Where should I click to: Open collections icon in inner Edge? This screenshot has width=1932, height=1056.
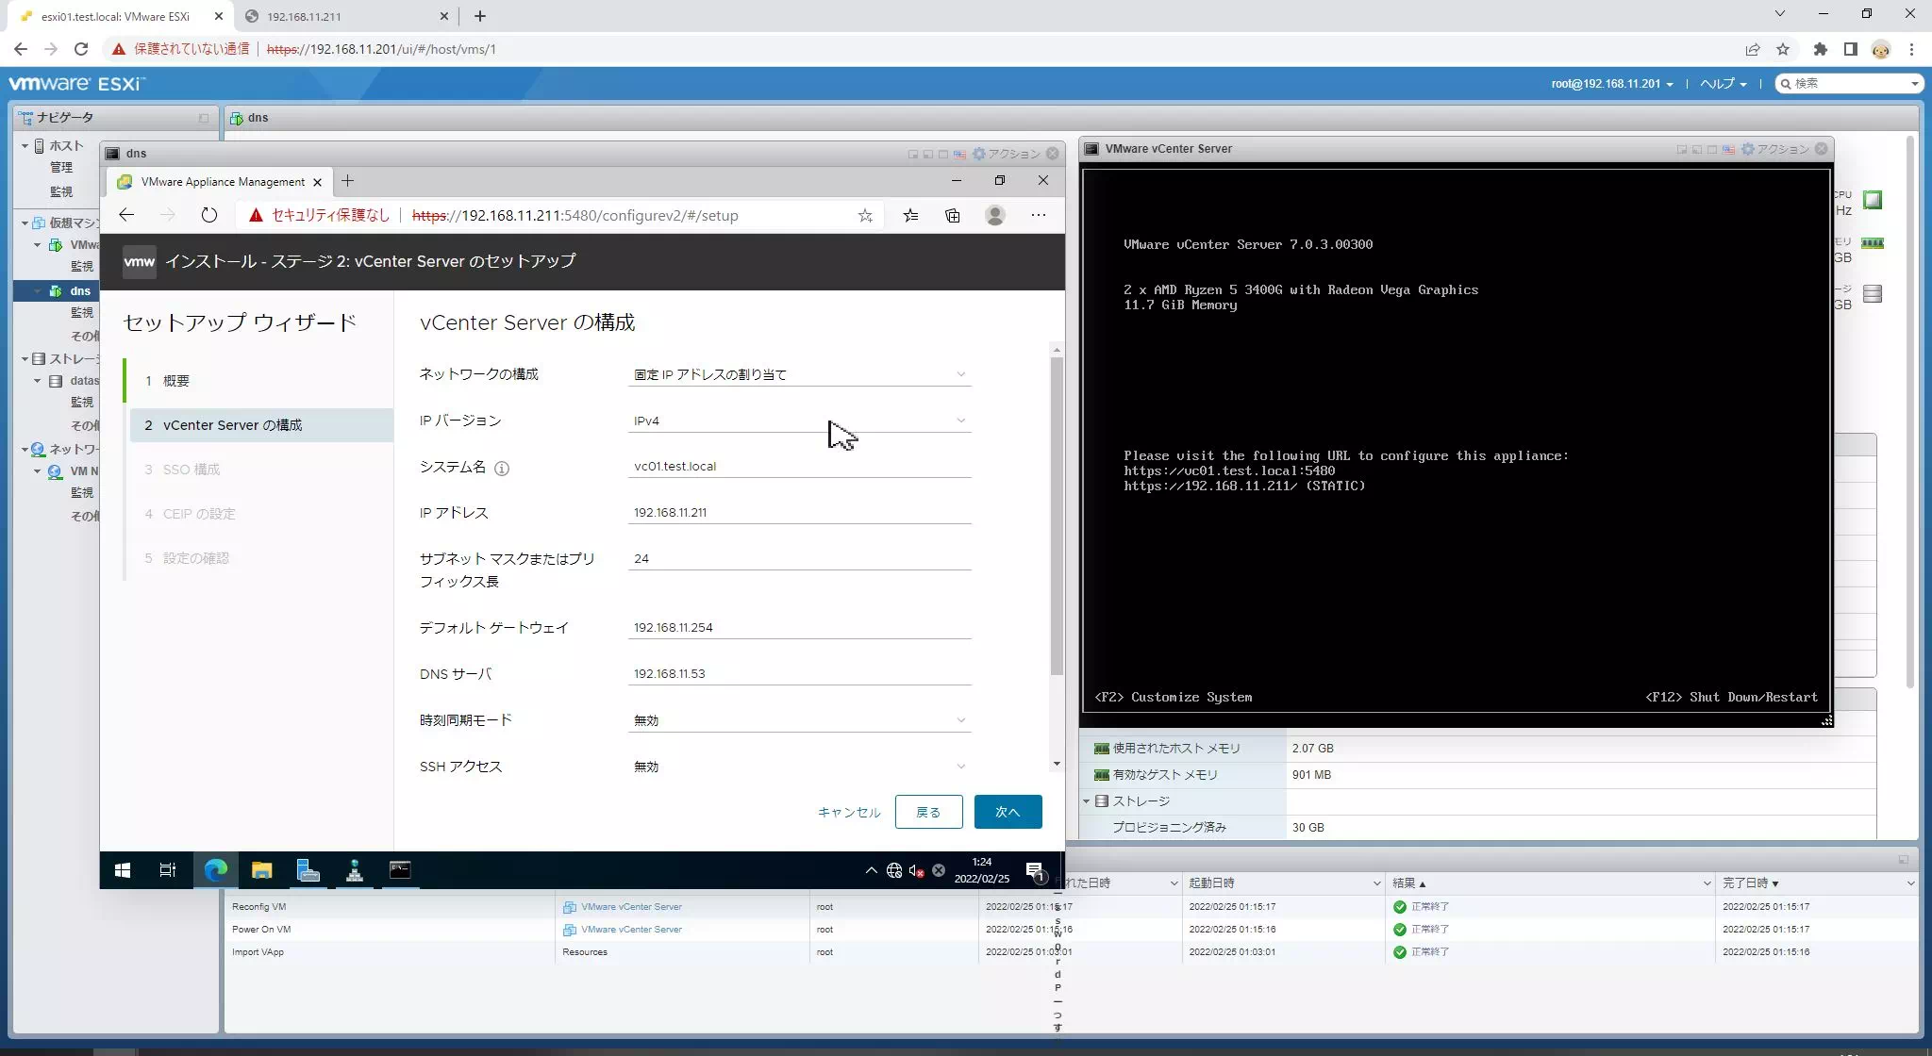(x=953, y=216)
